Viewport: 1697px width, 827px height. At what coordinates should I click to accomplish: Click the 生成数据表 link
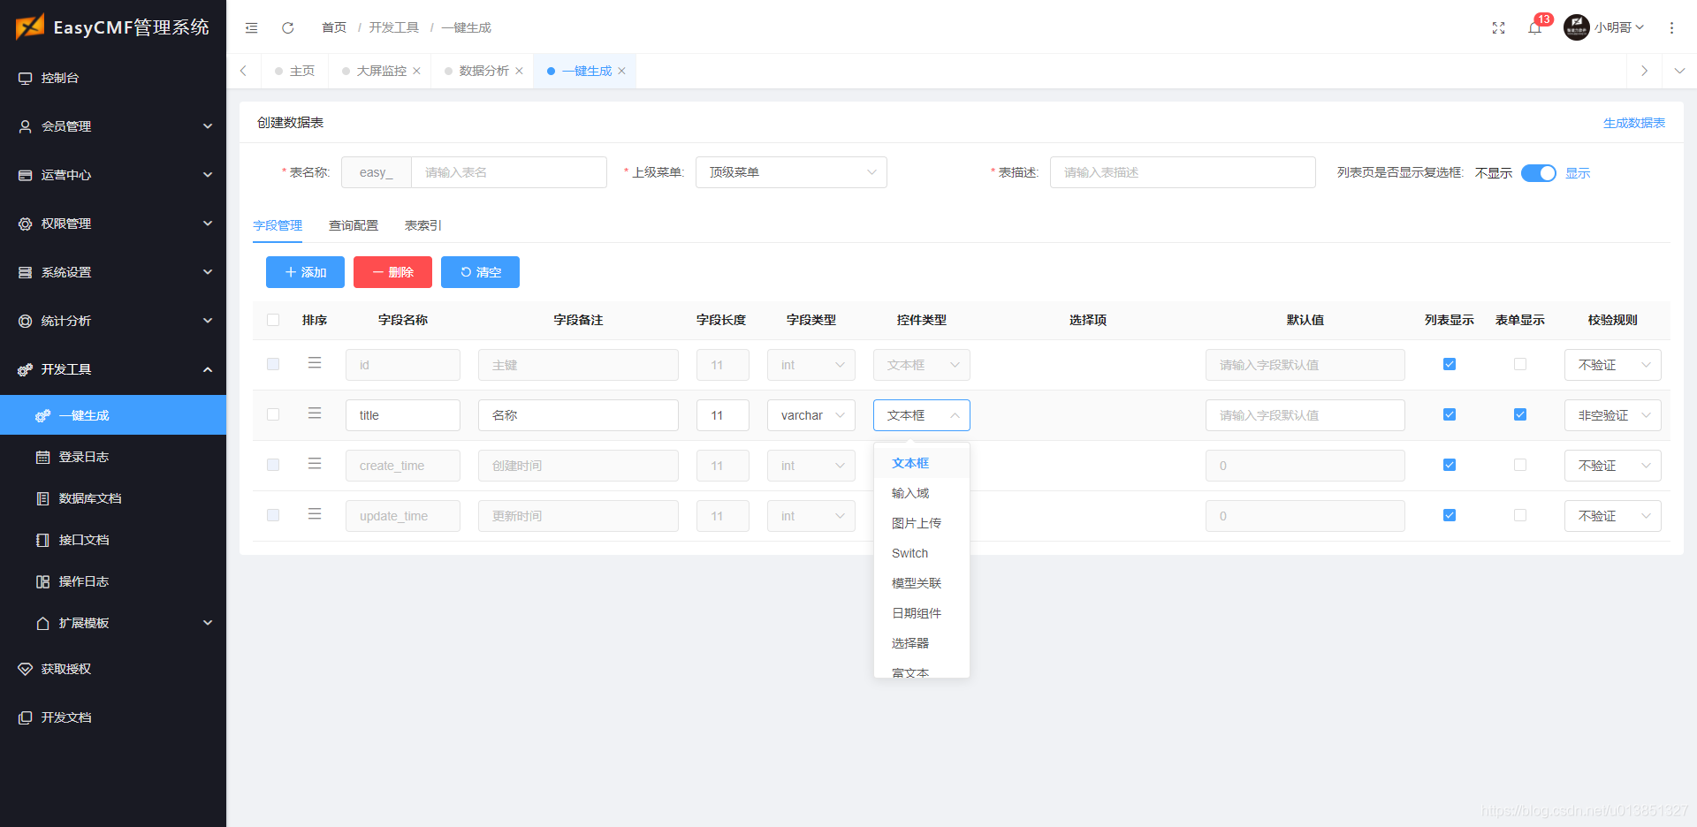(1634, 123)
